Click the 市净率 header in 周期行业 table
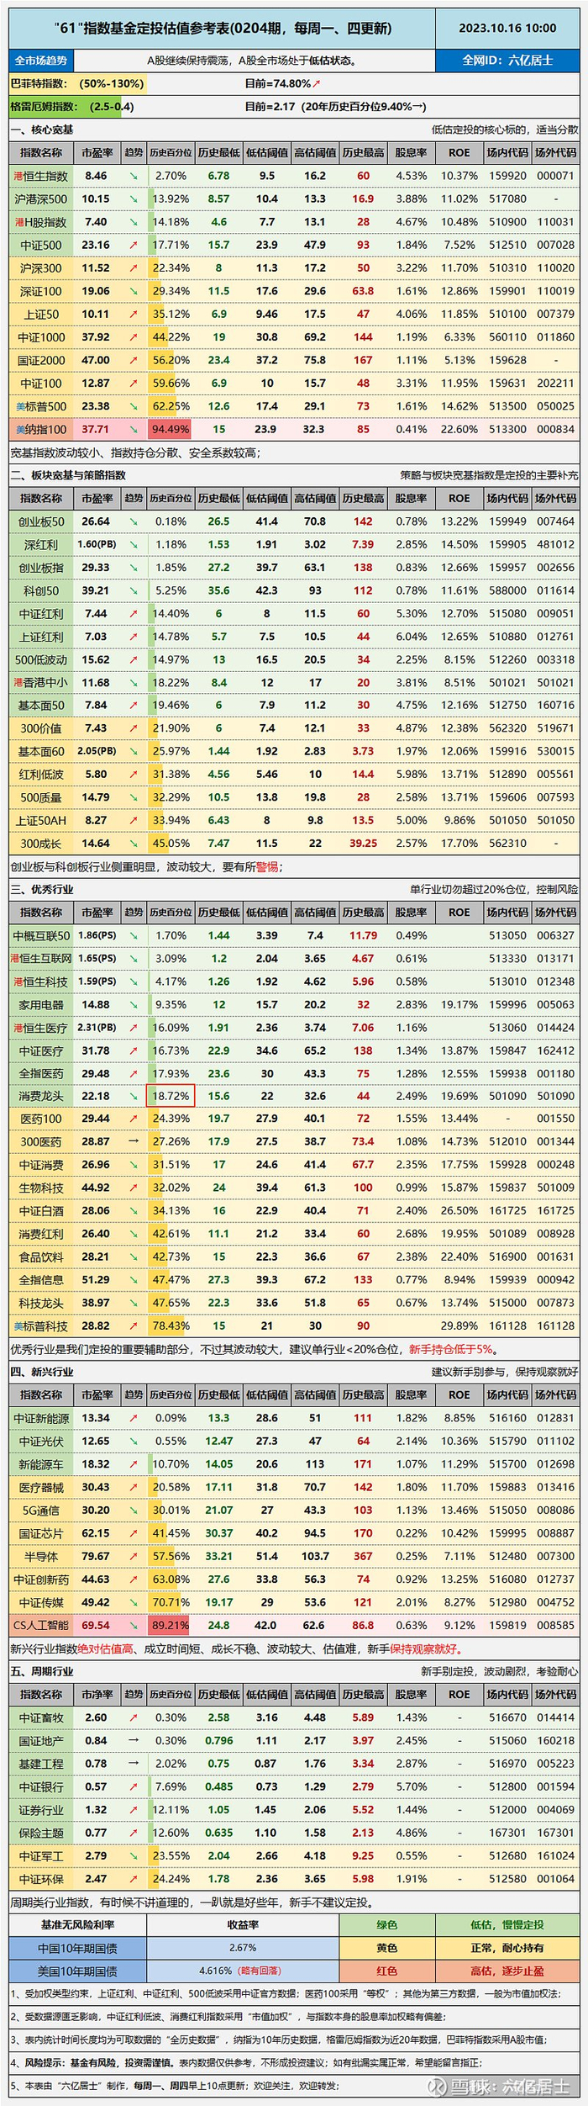 (x=97, y=1694)
